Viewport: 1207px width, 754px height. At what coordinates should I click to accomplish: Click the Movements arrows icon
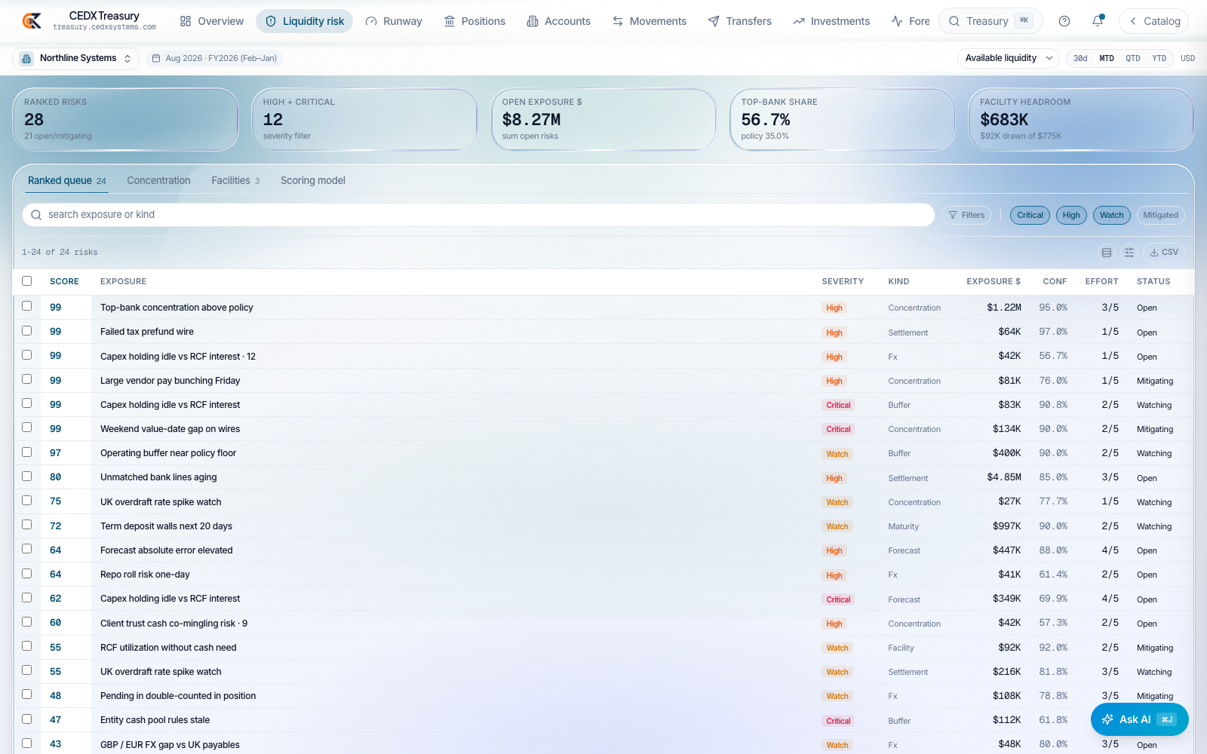[x=618, y=21]
